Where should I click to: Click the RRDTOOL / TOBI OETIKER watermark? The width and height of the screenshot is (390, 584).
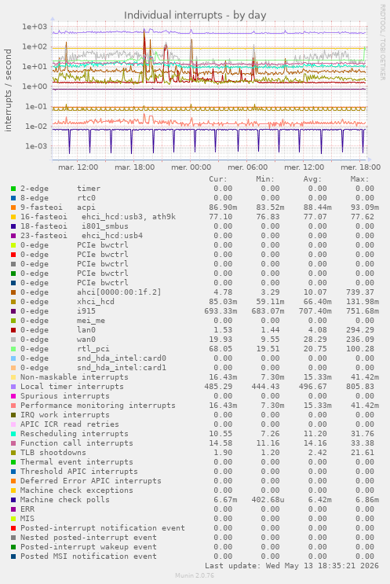[382, 42]
